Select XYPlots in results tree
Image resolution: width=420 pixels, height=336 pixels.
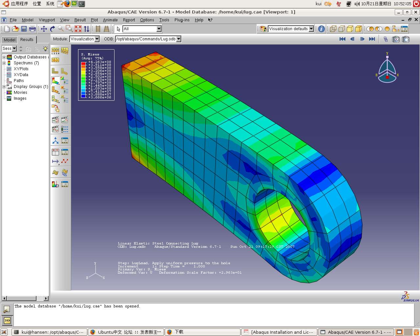21,69
